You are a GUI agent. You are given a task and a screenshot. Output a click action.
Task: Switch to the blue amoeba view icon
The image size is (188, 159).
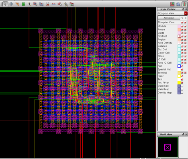[178, 4]
